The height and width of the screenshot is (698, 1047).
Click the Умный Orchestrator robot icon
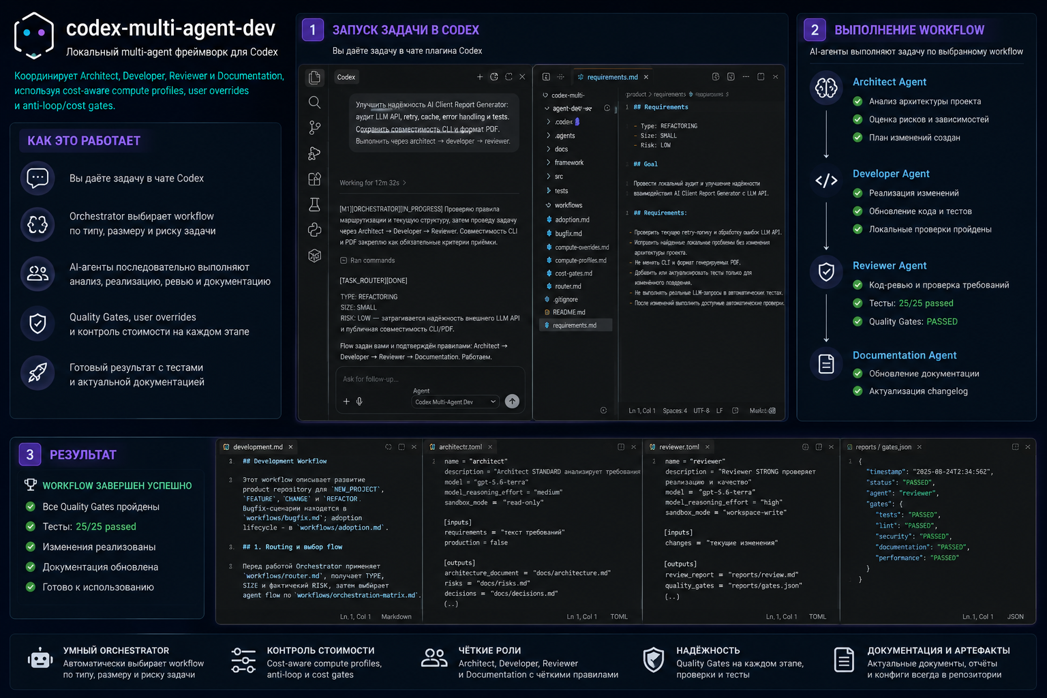tap(40, 659)
